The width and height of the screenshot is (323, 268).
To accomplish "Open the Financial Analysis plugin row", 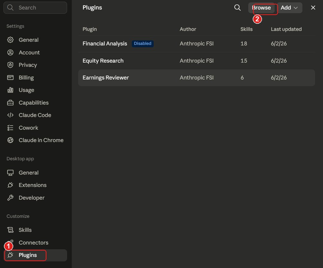I will pos(196,44).
